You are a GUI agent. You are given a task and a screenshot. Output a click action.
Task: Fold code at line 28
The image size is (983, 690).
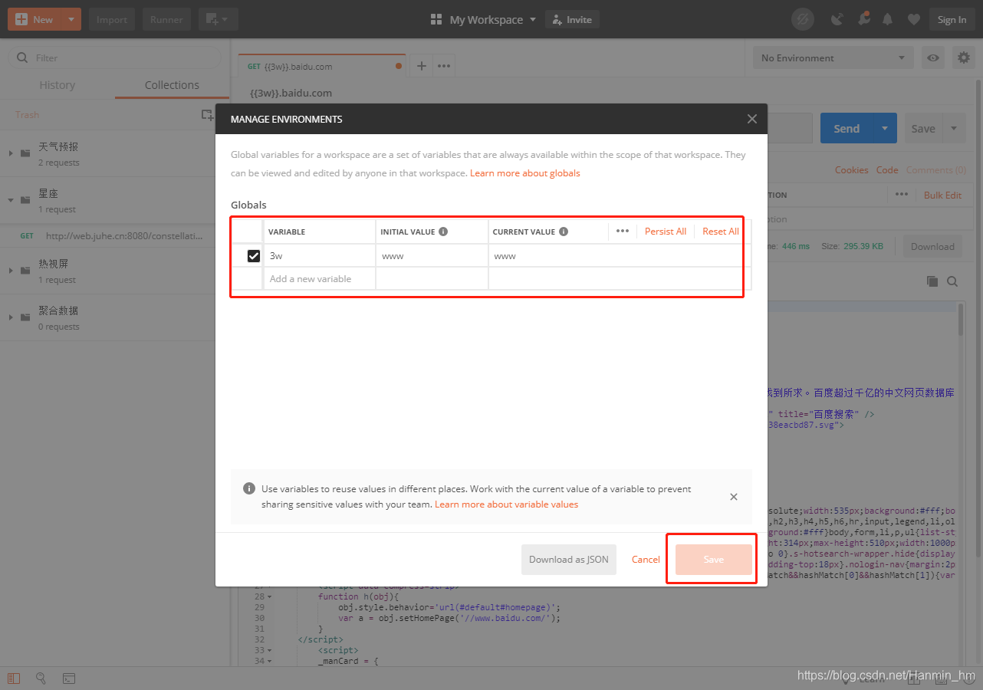tap(268, 596)
